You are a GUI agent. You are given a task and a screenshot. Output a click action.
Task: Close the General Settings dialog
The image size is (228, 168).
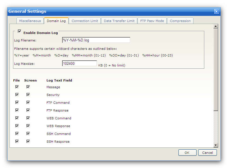(x=216, y=11)
